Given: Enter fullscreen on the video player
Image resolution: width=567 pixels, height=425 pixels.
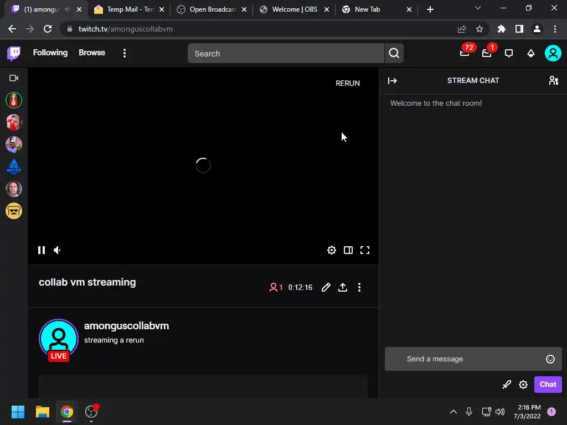Looking at the screenshot, I should [x=365, y=250].
